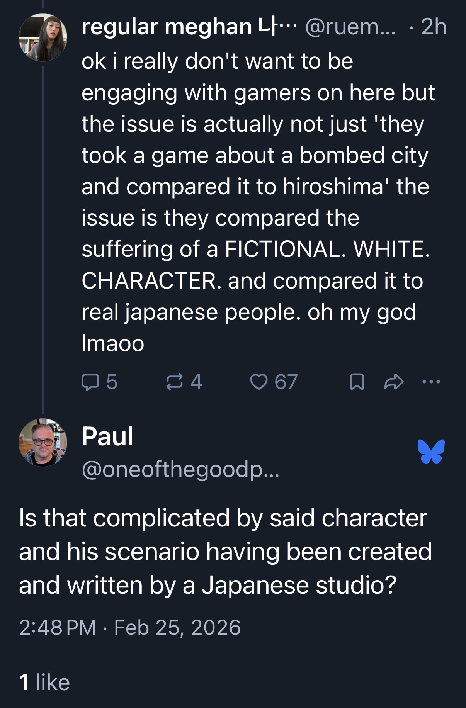Open Paul's profile avatar

click(x=43, y=442)
